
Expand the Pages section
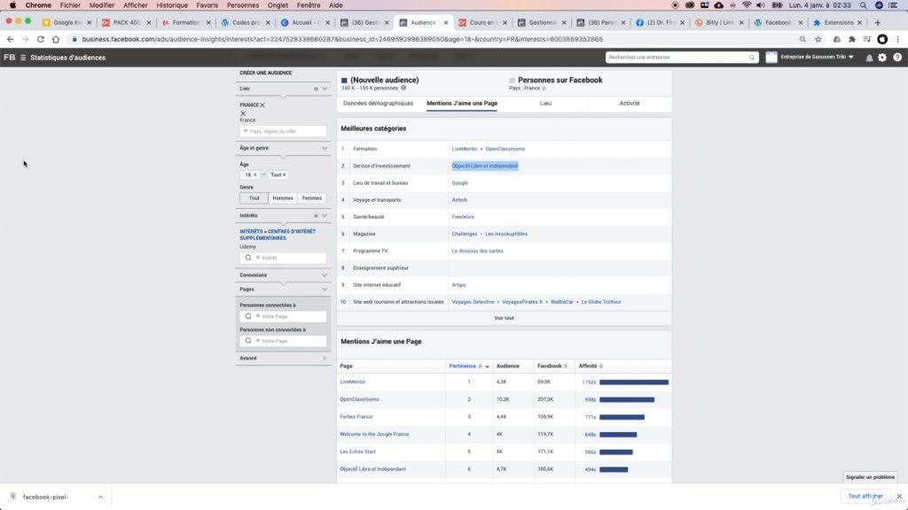[325, 290]
